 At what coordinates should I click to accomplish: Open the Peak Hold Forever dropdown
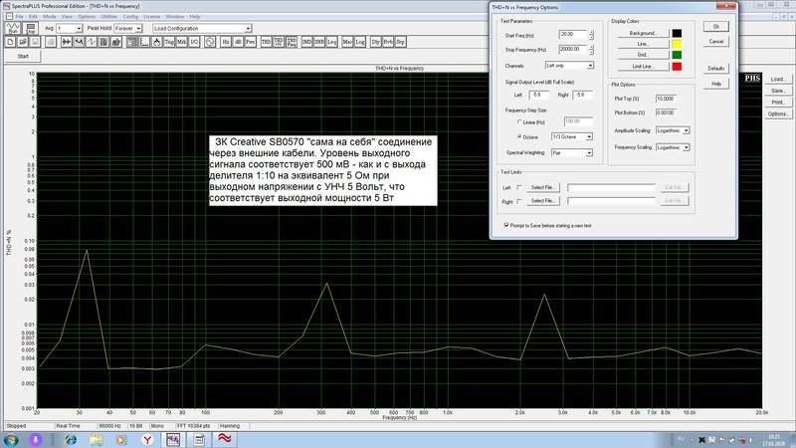128,29
